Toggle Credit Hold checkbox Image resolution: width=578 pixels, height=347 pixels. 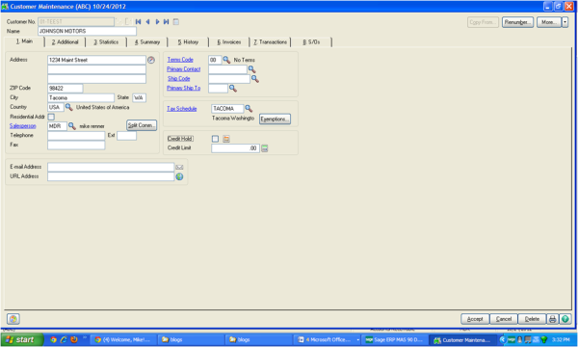215,139
